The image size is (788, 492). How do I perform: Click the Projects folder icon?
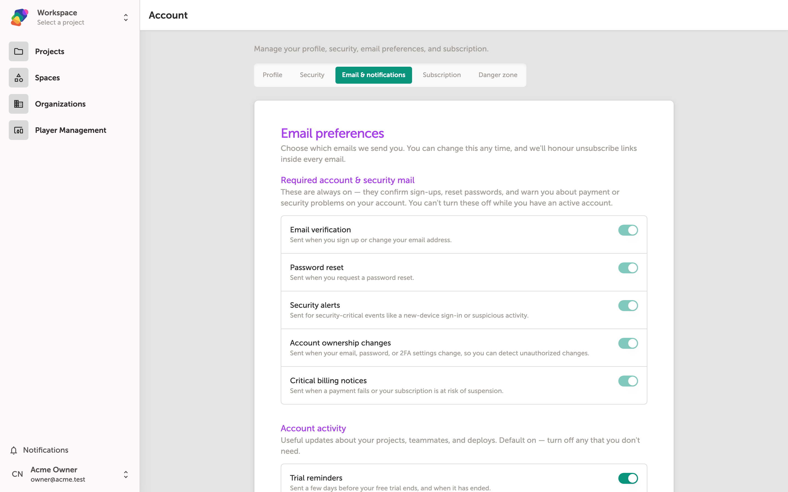[x=19, y=51]
